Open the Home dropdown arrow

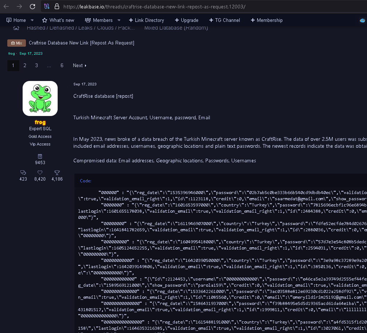pos(31,20)
